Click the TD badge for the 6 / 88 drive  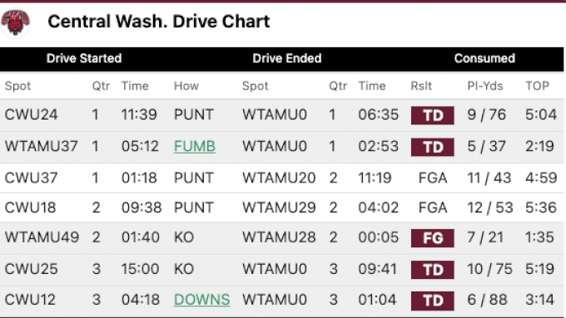(x=433, y=301)
